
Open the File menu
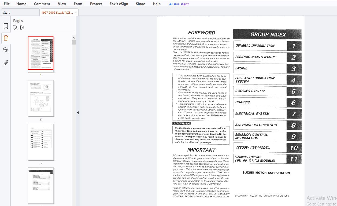pyautogui.click(x=7, y=4)
